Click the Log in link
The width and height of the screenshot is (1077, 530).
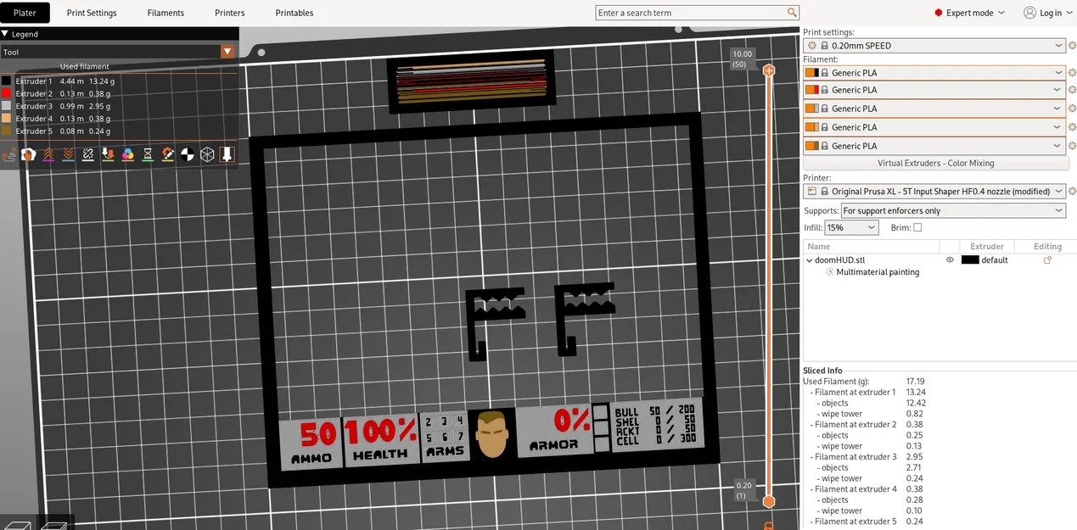(1051, 13)
